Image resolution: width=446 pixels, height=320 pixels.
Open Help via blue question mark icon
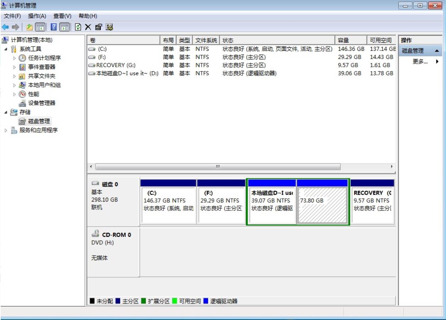point(54,27)
